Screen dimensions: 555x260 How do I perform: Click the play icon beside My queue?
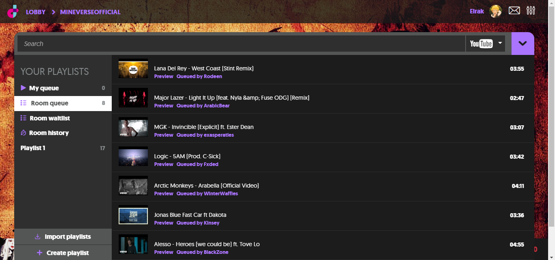click(24, 88)
